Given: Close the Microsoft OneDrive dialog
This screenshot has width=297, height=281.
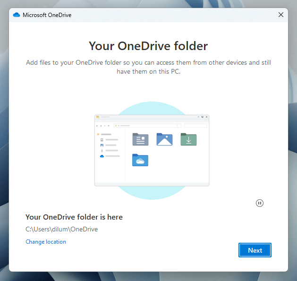Looking at the screenshot, I should (x=281, y=15).
